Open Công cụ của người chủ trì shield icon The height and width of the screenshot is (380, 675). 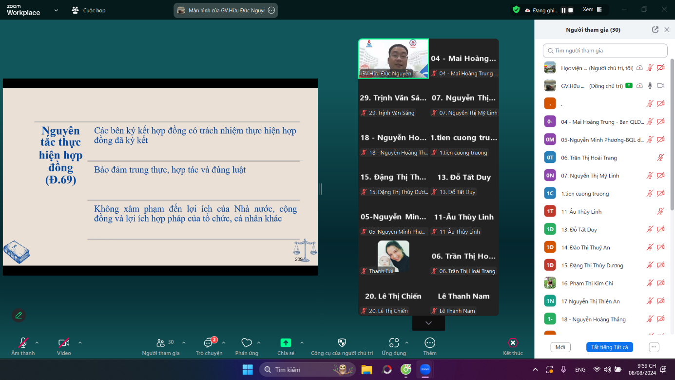(342, 343)
